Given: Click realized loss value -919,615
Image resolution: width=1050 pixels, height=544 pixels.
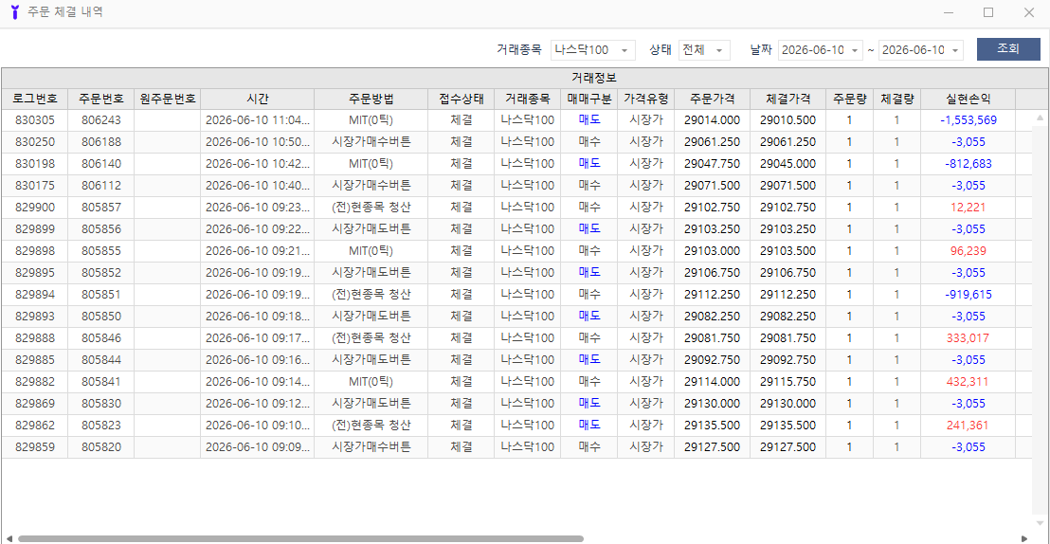Looking at the screenshot, I should pos(969,295).
